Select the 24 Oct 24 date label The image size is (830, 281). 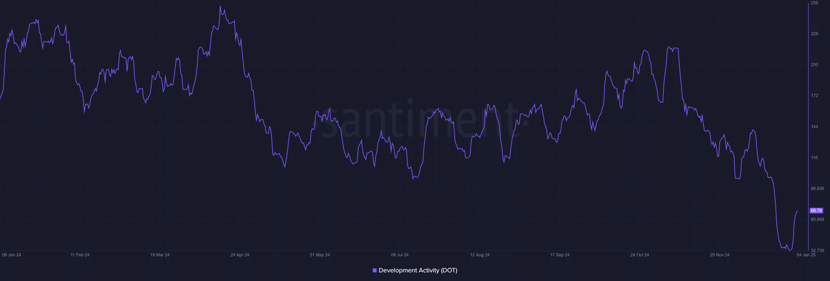(640, 255)
